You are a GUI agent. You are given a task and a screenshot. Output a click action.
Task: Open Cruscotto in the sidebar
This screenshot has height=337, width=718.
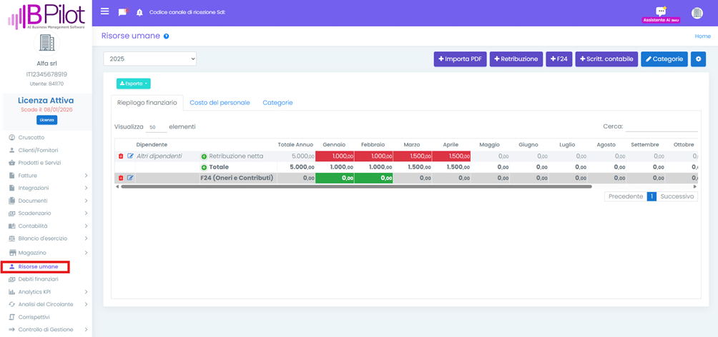point(31,137)
